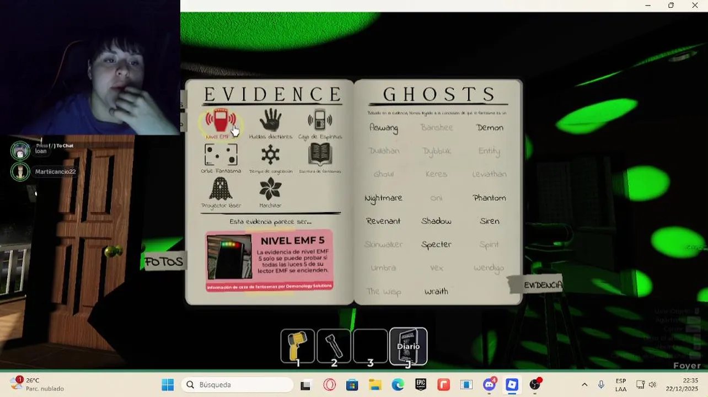
Task: Choose the Banshee ghost
Action: click(x=436, y=127)
